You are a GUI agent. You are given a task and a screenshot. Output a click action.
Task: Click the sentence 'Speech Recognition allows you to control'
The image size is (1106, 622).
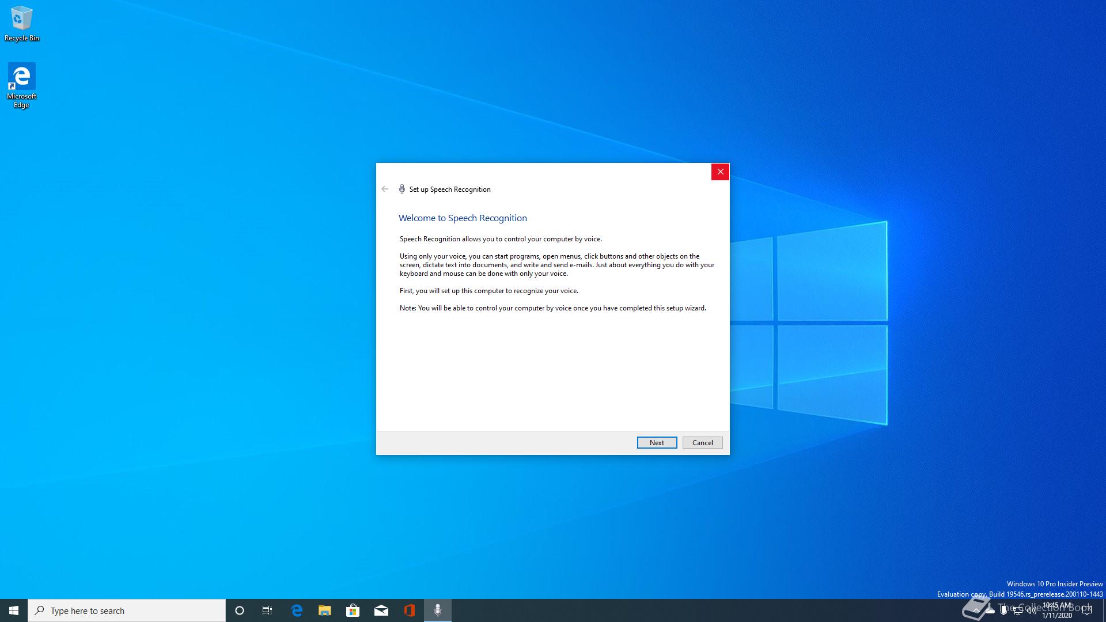(x=501, y=239)
